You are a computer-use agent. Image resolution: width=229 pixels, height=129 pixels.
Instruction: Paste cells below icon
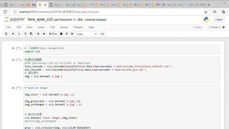(x=31, y=34)
